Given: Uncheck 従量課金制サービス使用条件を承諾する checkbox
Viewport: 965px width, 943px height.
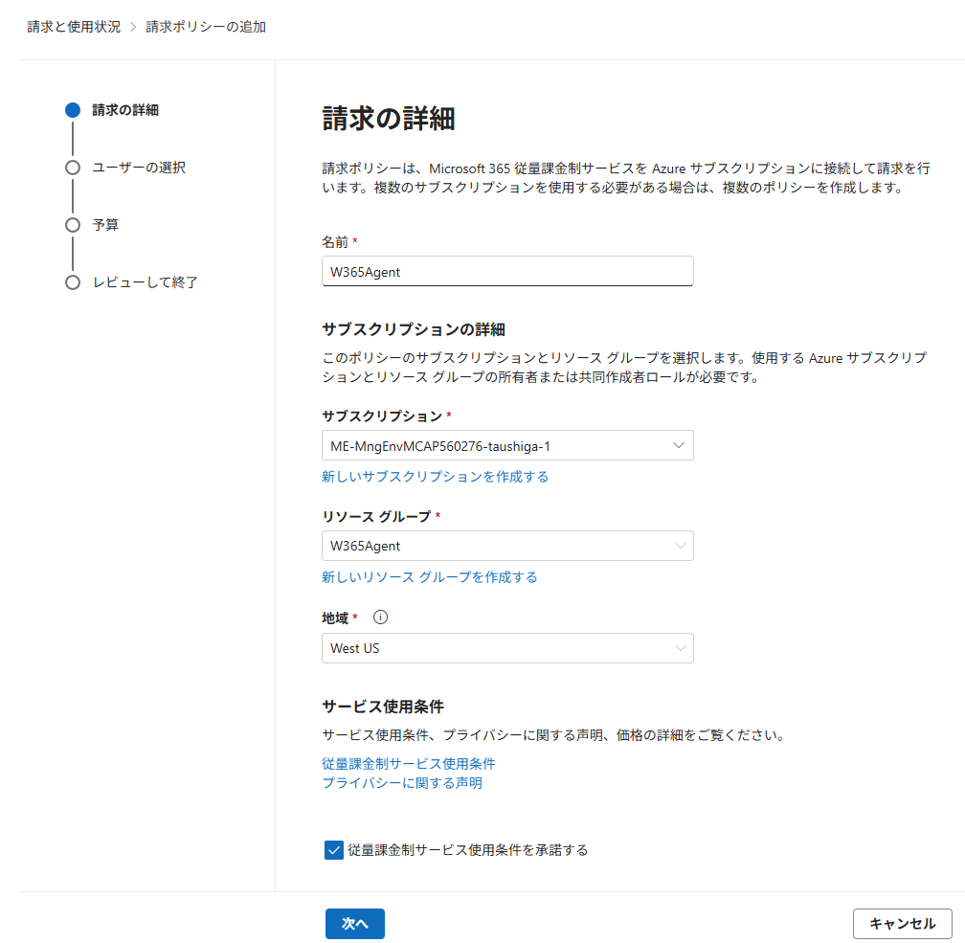Looking at the screenshot, I should pos(333,850).
